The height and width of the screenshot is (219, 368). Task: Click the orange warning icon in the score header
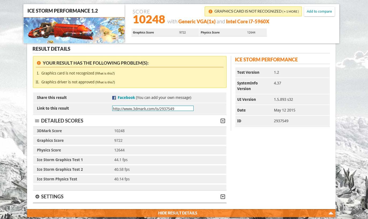coord(210,12)
